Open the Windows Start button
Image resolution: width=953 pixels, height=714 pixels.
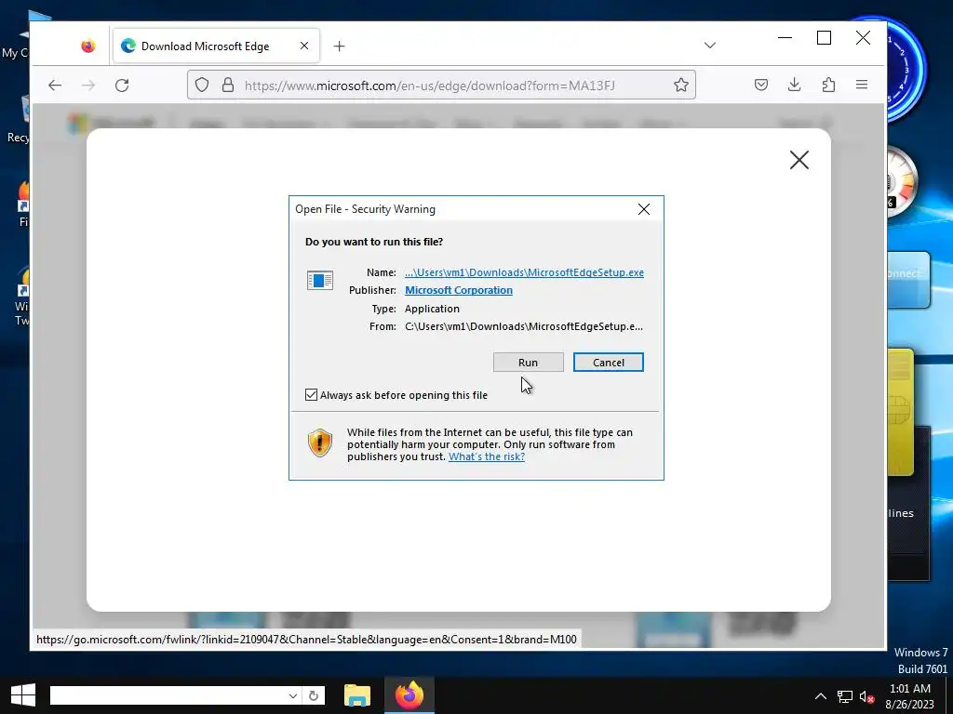[23, 695]
